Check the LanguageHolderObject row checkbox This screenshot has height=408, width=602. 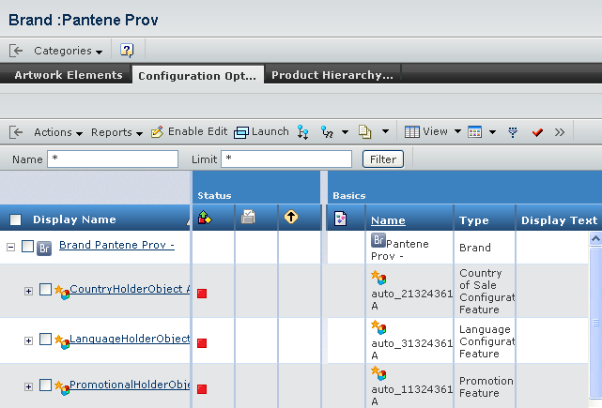click(45, 339)
